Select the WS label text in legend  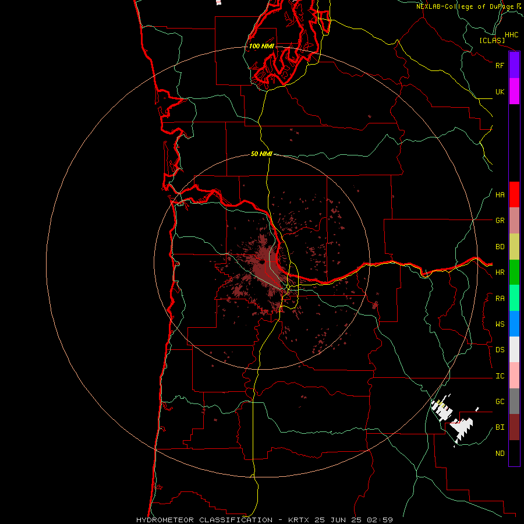pos(500,324)
